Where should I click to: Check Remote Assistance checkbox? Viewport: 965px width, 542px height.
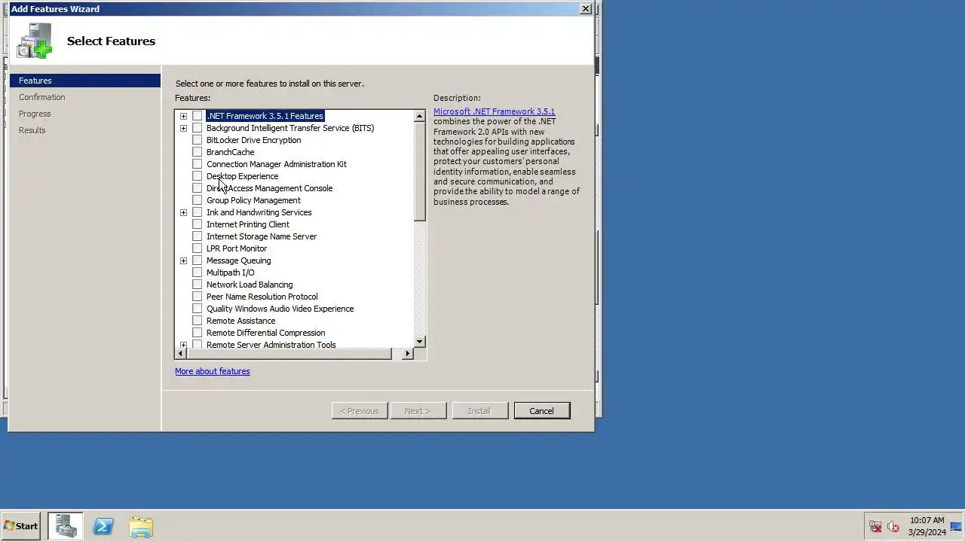click(x=198, y=321)
